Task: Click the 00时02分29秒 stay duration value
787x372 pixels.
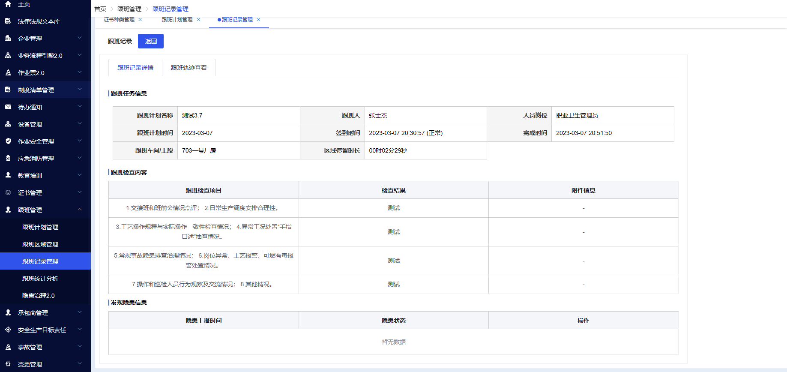Action: (x=388, y=150)
